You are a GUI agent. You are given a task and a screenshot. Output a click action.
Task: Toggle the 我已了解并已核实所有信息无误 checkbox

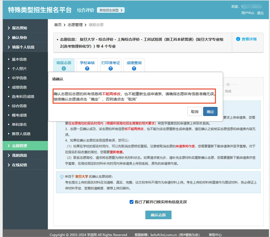tap(132, 202)
